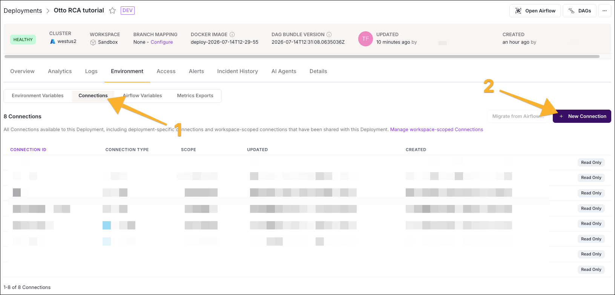Click the Migrate from Airflow button

(518, 116)
